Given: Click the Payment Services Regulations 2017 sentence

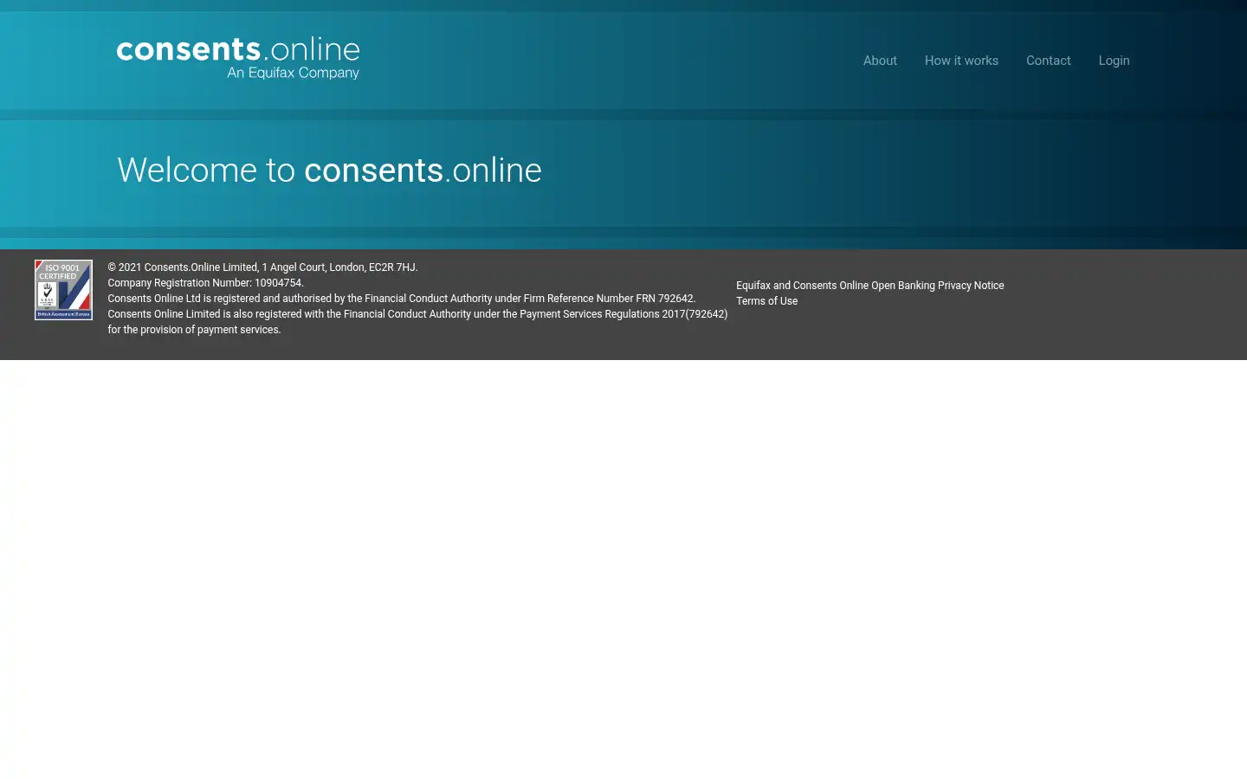Looking at the screenshot, I should (x=417, y=314).
